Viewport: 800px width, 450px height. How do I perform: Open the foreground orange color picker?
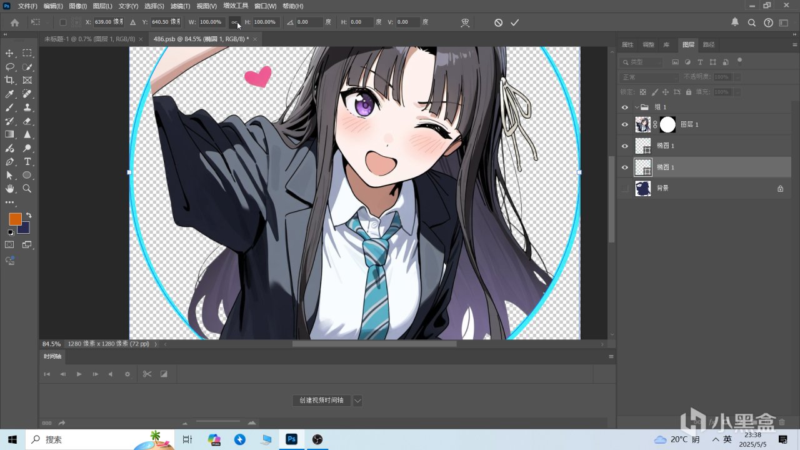tap(14, 219)
